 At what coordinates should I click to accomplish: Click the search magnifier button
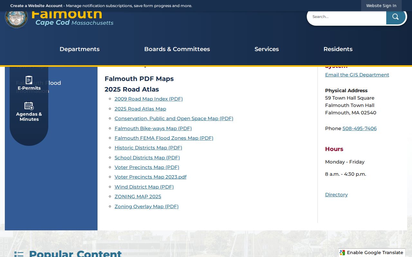point(396,17)
